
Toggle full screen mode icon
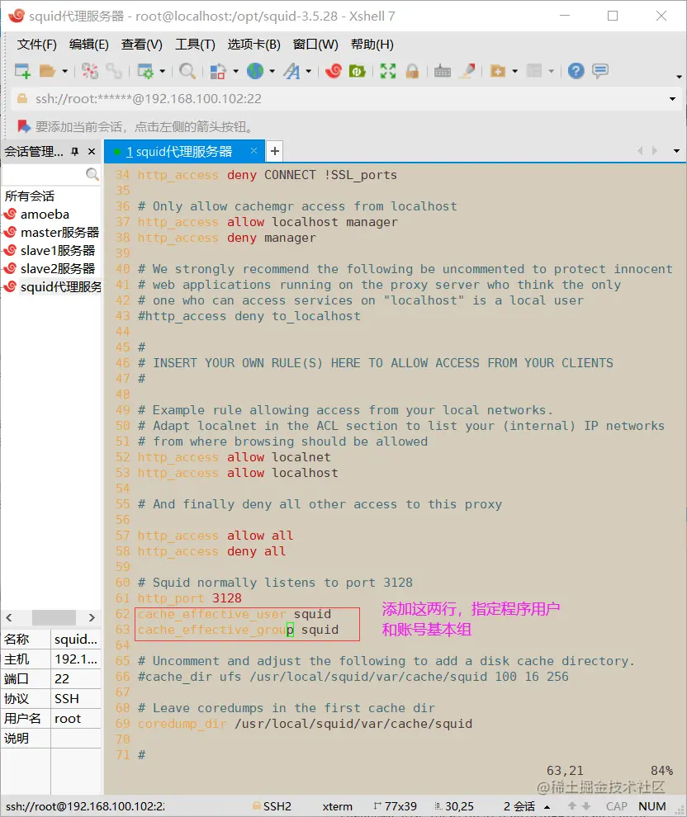pos(388,71)
